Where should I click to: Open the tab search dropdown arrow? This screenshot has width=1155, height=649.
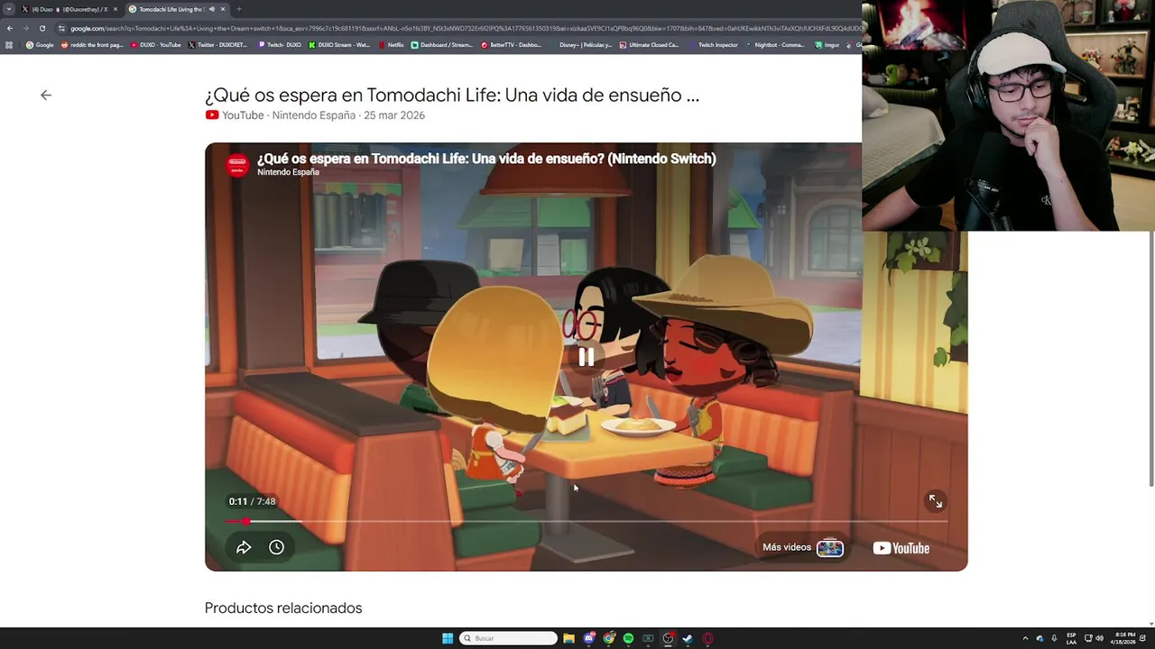(x=9, y=9)
